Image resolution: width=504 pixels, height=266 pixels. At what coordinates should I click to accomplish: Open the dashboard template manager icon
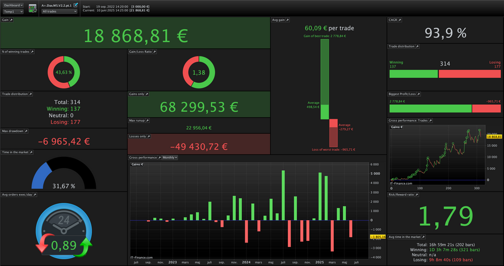coord(32,8)
